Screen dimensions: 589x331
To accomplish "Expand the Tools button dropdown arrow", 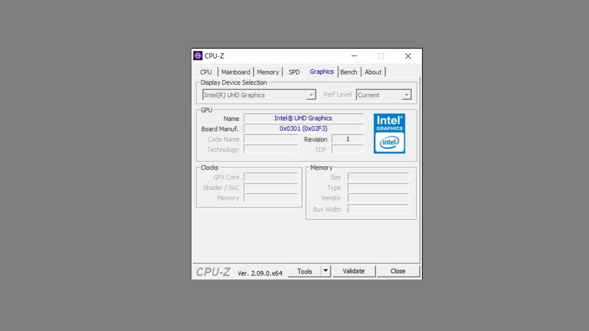I will 326,271.
